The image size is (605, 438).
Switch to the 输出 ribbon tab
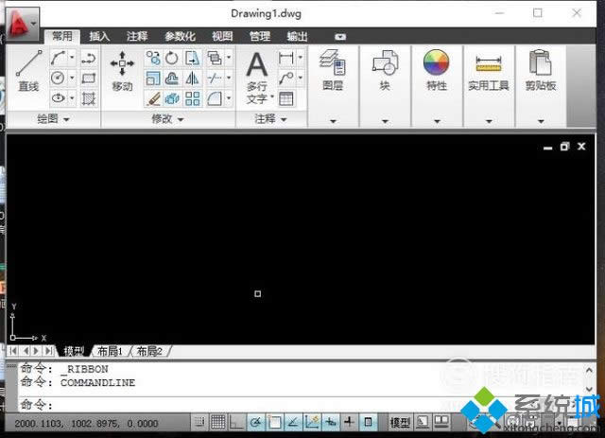(x=297, y=36)
